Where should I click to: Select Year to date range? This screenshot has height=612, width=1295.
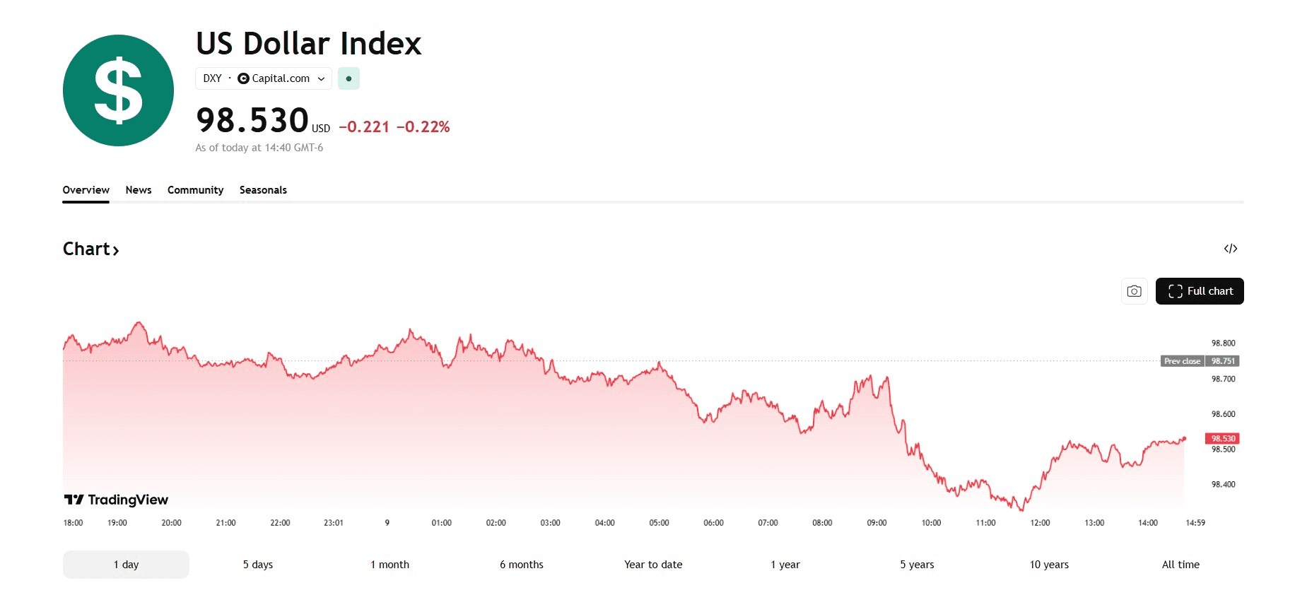(x=653, y=565)
